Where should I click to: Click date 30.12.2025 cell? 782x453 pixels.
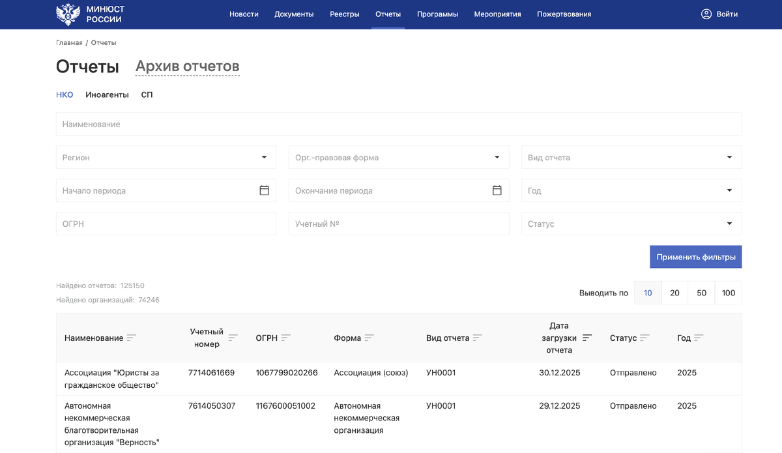click(559, 373)
